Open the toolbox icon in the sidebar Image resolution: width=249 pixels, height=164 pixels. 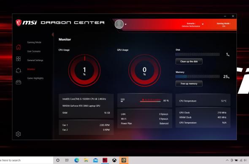[19, 82]
